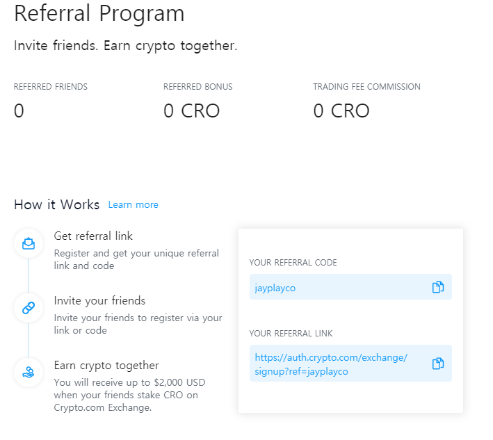Click the 'Register and get your unique referral' description
The image size is (493, 440).
coord(136,259)
